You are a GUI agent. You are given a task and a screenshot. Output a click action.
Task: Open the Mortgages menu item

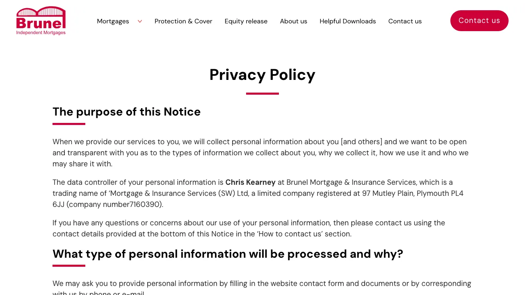click(113, 21)
